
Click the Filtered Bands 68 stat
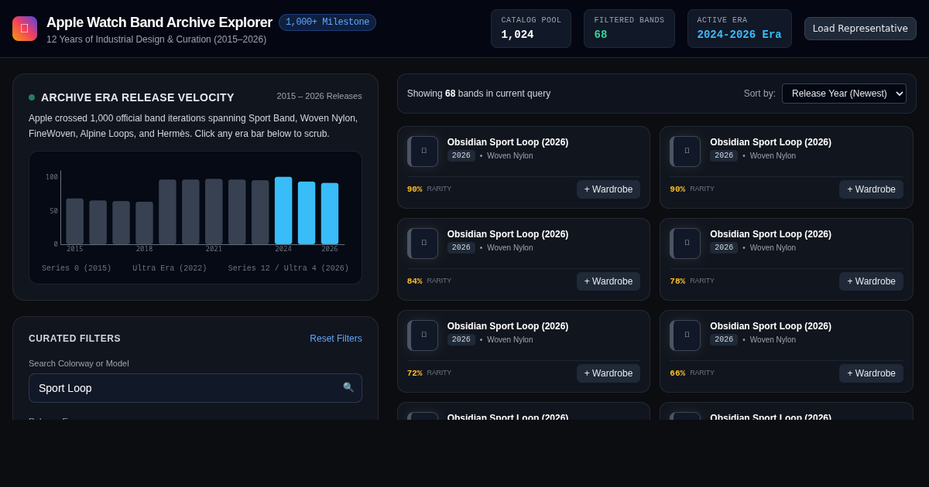629,29
